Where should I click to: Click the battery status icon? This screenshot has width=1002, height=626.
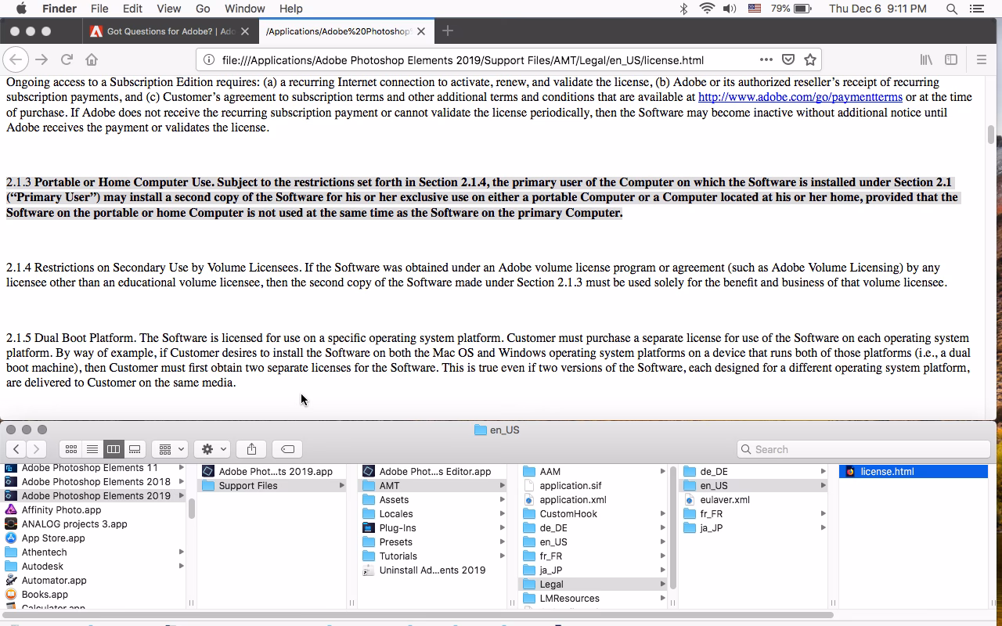pyautogui.click(x=802, y=9)
